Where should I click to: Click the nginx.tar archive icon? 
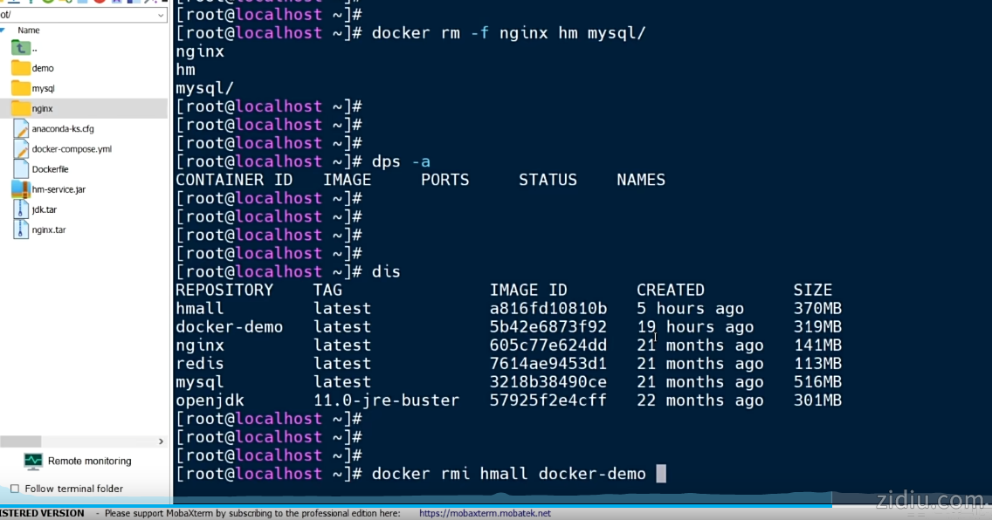point(20,230)
